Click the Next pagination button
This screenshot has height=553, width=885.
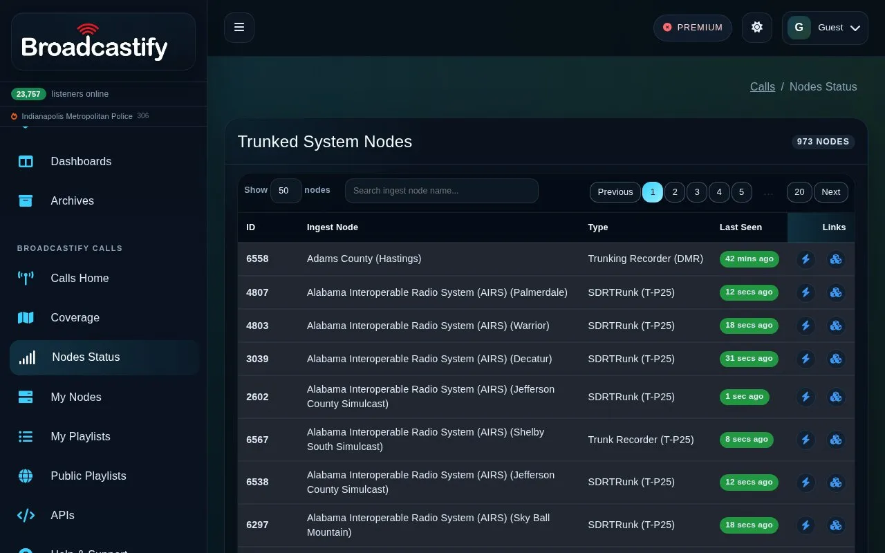pyautogui.click(x=831, y=192)
